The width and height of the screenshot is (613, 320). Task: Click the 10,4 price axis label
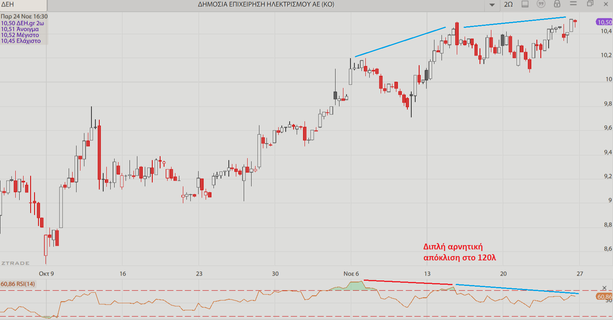[606, 31]
